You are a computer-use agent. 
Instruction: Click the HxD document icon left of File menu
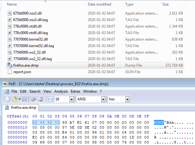(7, 91)
